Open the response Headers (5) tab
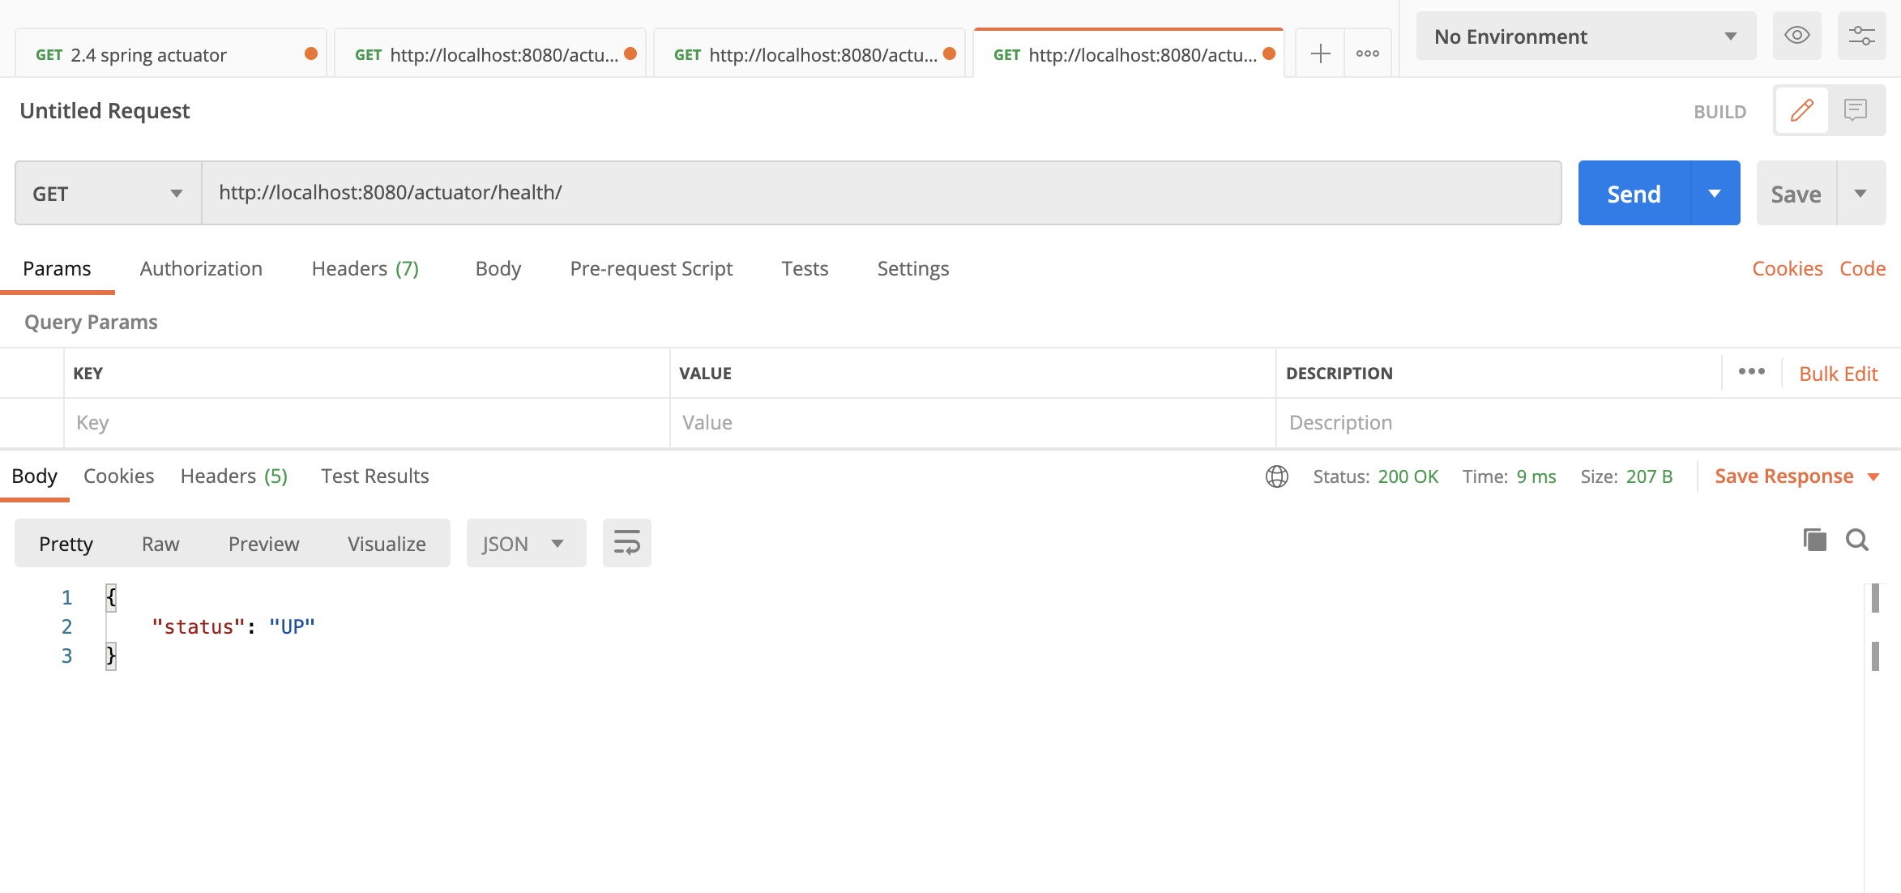The height and width of the screenshot is (893, 1901). click(x=233, y=476)
